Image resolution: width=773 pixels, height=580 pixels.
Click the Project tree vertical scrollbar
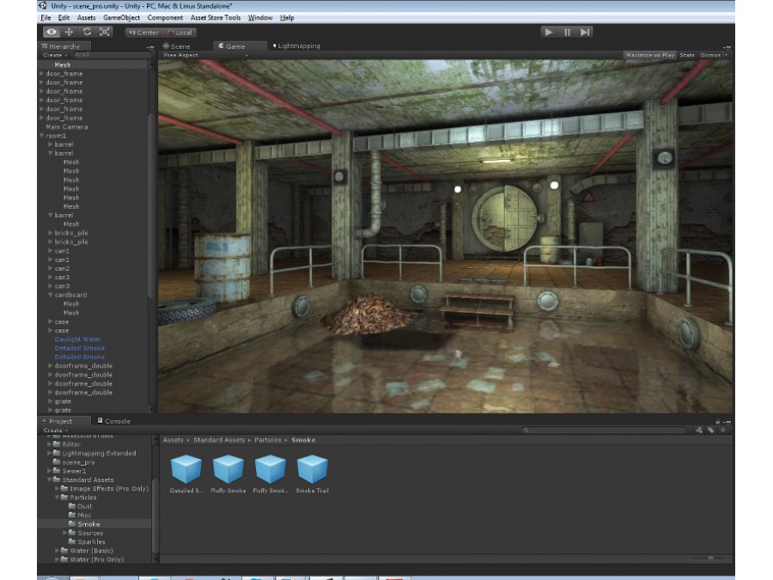(x=155, y=516)
